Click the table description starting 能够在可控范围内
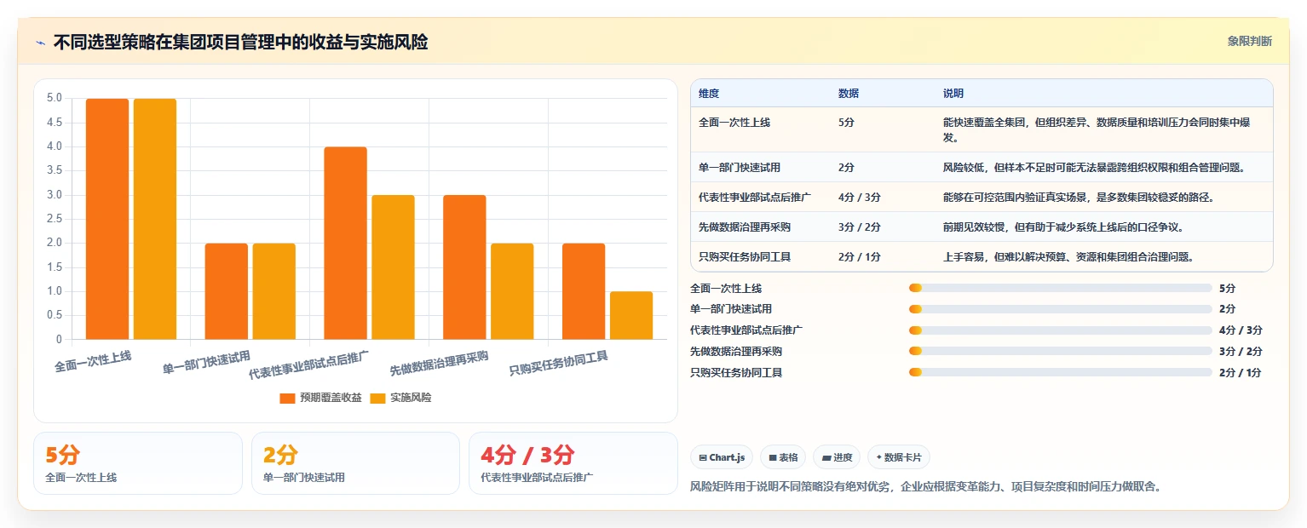The height and width of the screenshot is (528, 1307). (x=1078, y=198)
